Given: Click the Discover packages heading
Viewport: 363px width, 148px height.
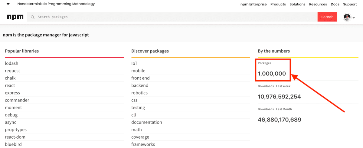Looking at the screenshot, I should [x=150, y=51].
